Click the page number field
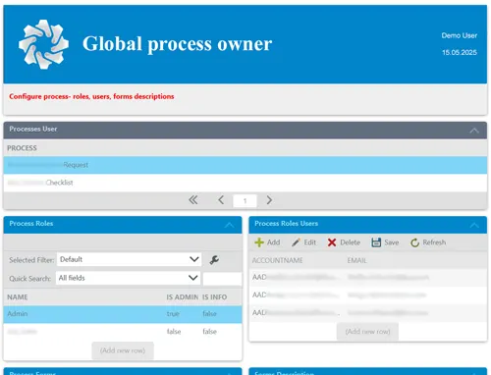 [245, 201]
